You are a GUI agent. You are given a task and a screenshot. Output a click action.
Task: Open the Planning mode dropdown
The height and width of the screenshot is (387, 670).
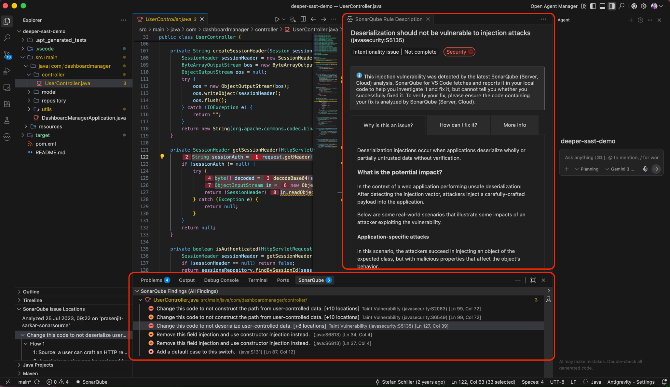pyautogui.click(x=587, y=169)
